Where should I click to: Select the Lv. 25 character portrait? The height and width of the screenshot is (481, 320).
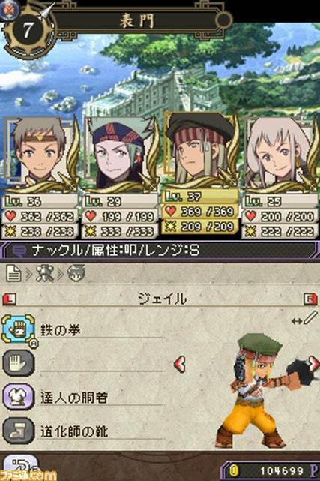[281, 153]
